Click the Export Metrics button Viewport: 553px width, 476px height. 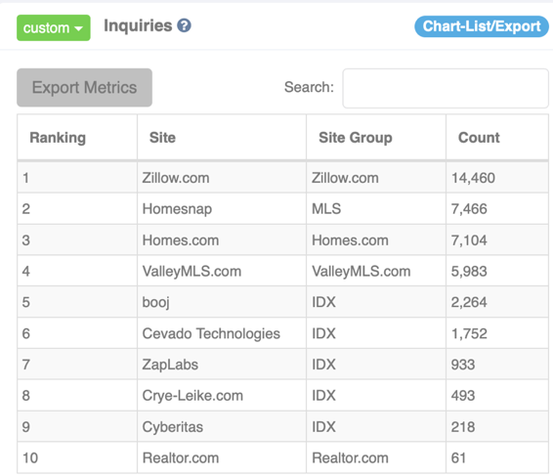84,88
